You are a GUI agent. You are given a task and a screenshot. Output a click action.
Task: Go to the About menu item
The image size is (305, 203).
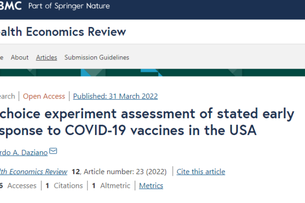[x=20, y=57]
